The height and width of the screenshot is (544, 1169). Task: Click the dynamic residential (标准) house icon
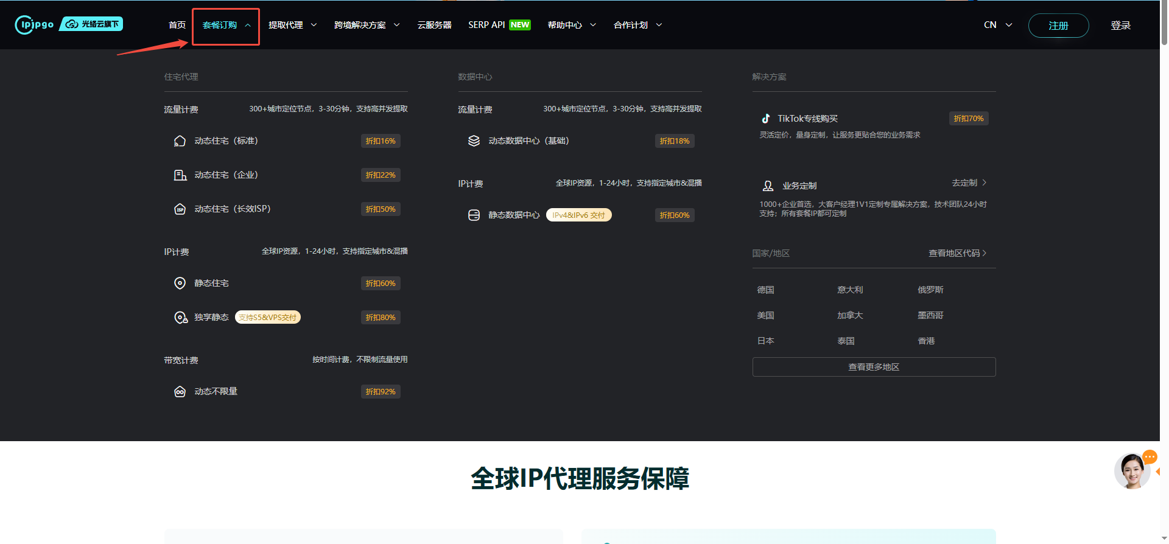pyautogui.click(x=180, y=141)
